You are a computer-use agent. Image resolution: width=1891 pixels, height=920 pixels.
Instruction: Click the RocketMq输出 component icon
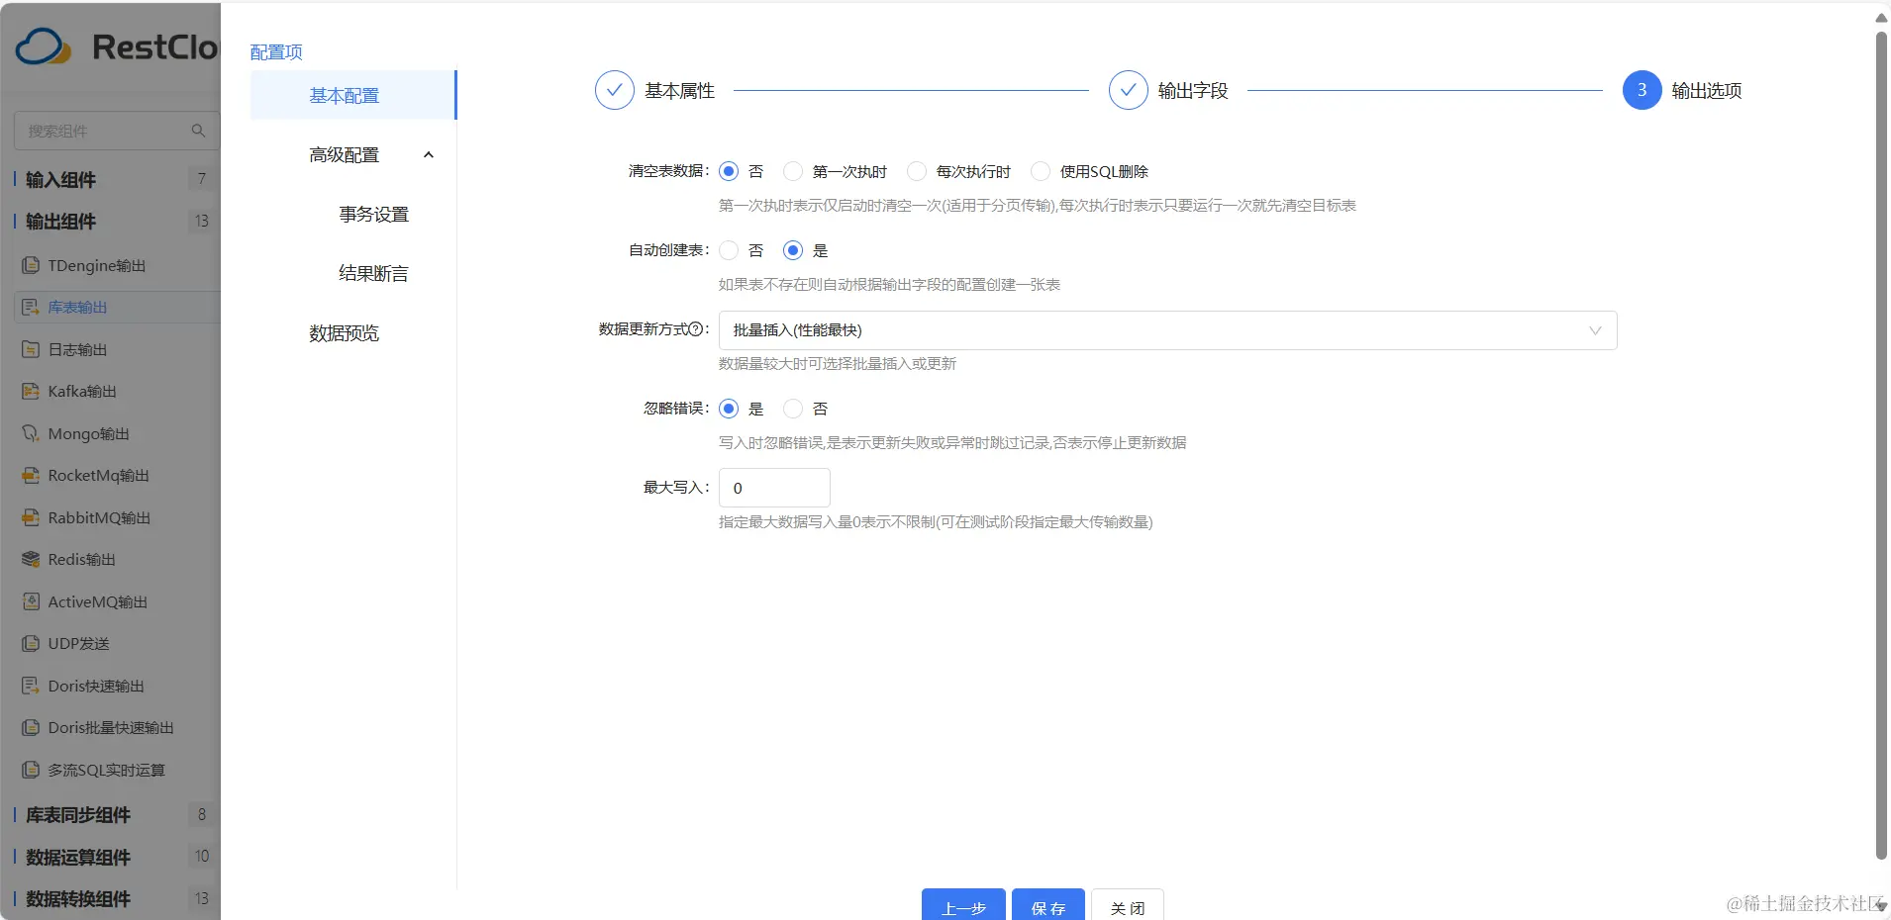click(31, 476)
